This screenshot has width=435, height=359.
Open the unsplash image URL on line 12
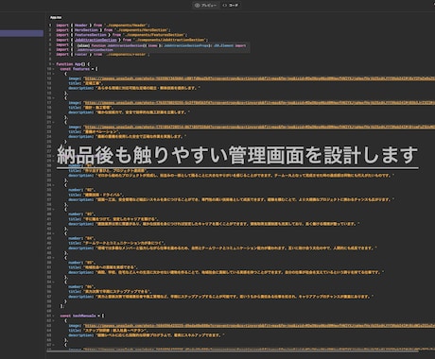pyautogui.click(x=259, y=78)
